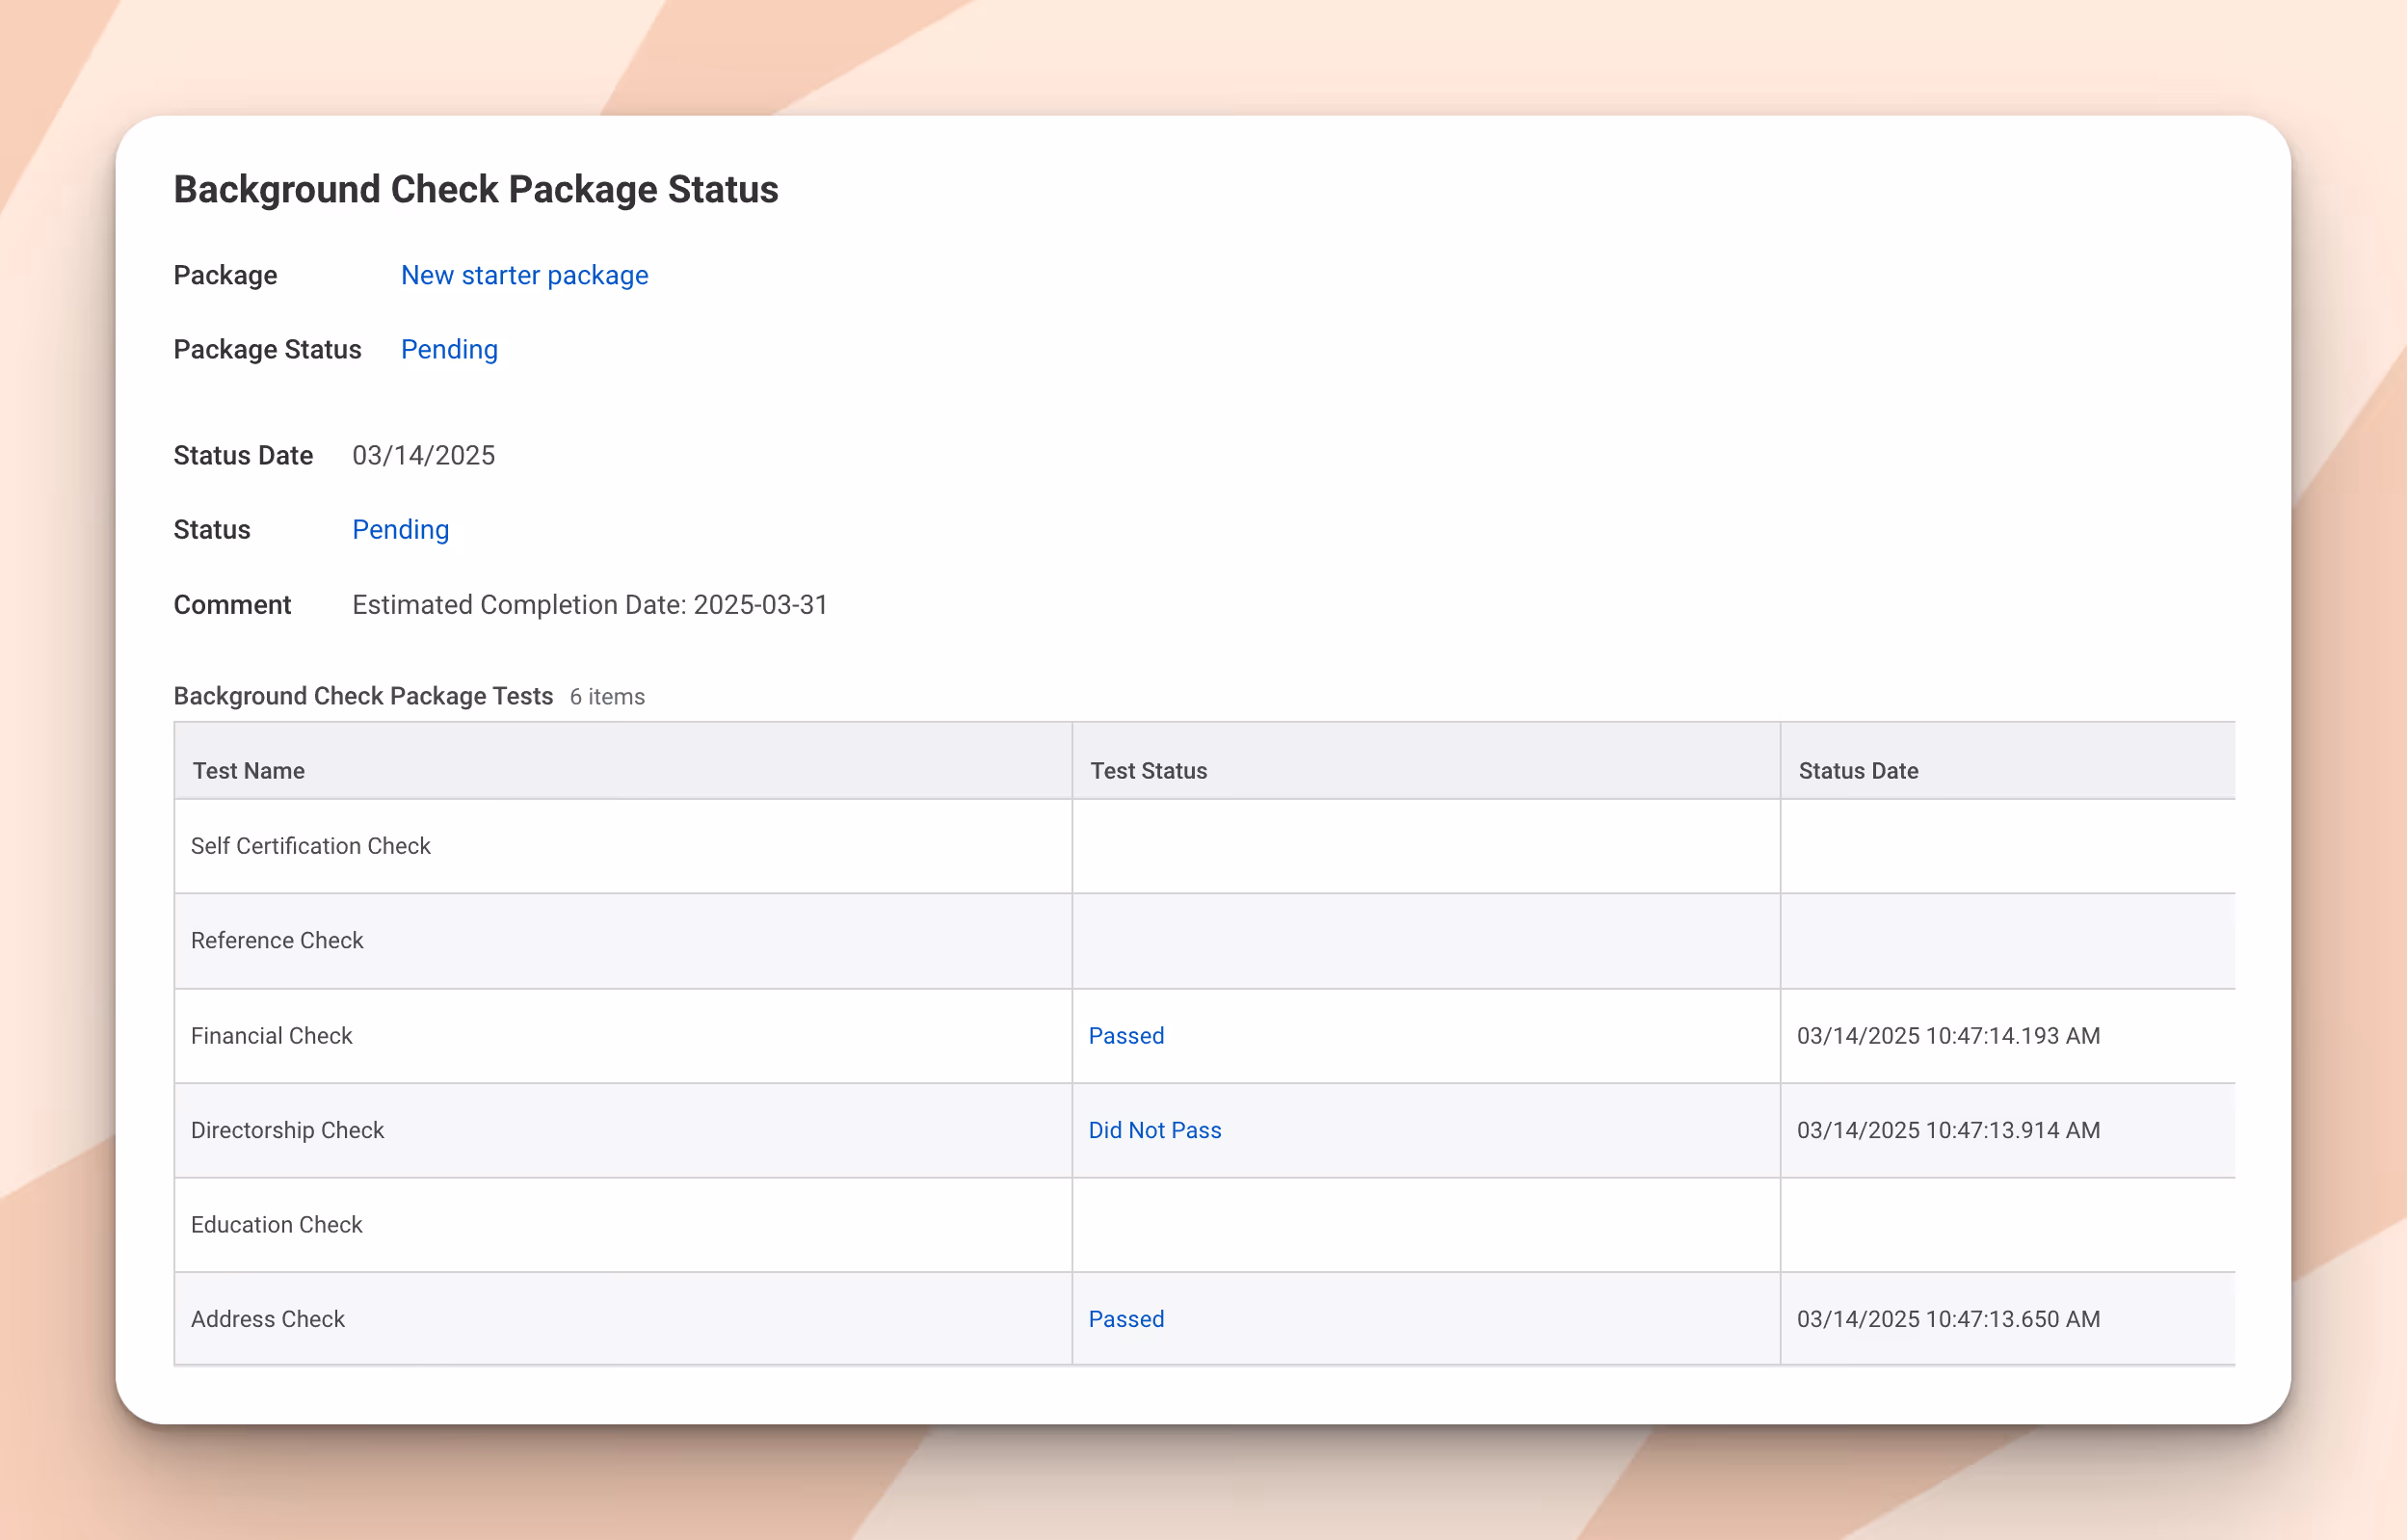
Task: Click the Estimated Completion Date comment text
Action: tap(590, 604)
